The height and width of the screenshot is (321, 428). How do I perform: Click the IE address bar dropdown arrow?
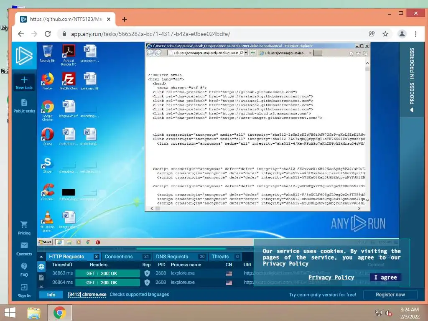[246, 53]
